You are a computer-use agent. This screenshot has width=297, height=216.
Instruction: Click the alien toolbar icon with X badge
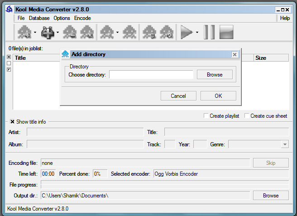tap(87, 32)
